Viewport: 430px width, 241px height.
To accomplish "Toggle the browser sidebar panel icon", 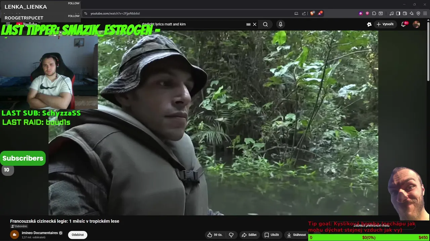I will 398,13.
